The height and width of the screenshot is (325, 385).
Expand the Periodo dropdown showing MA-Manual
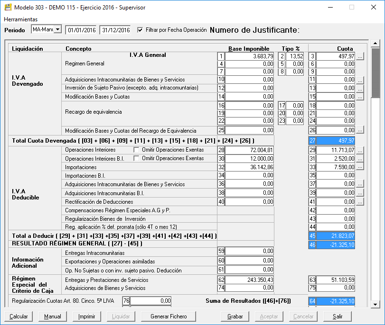click(58, 29)
